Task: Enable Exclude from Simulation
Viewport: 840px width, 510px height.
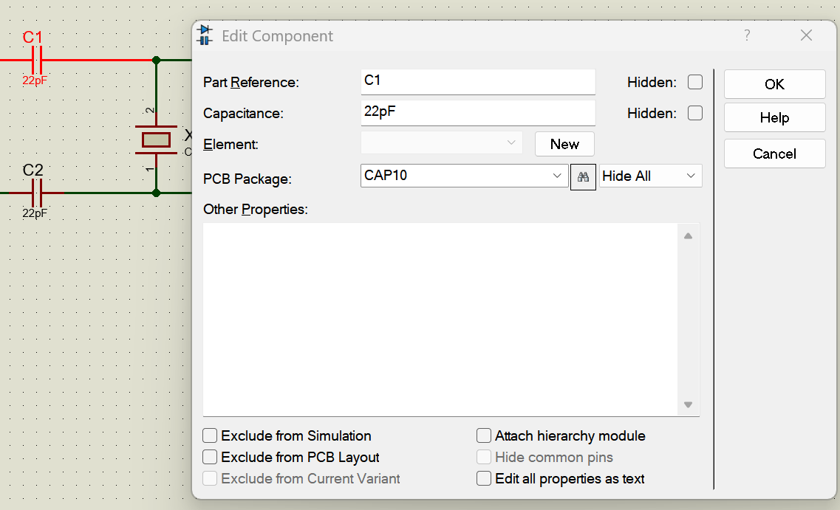Action: 211,435
